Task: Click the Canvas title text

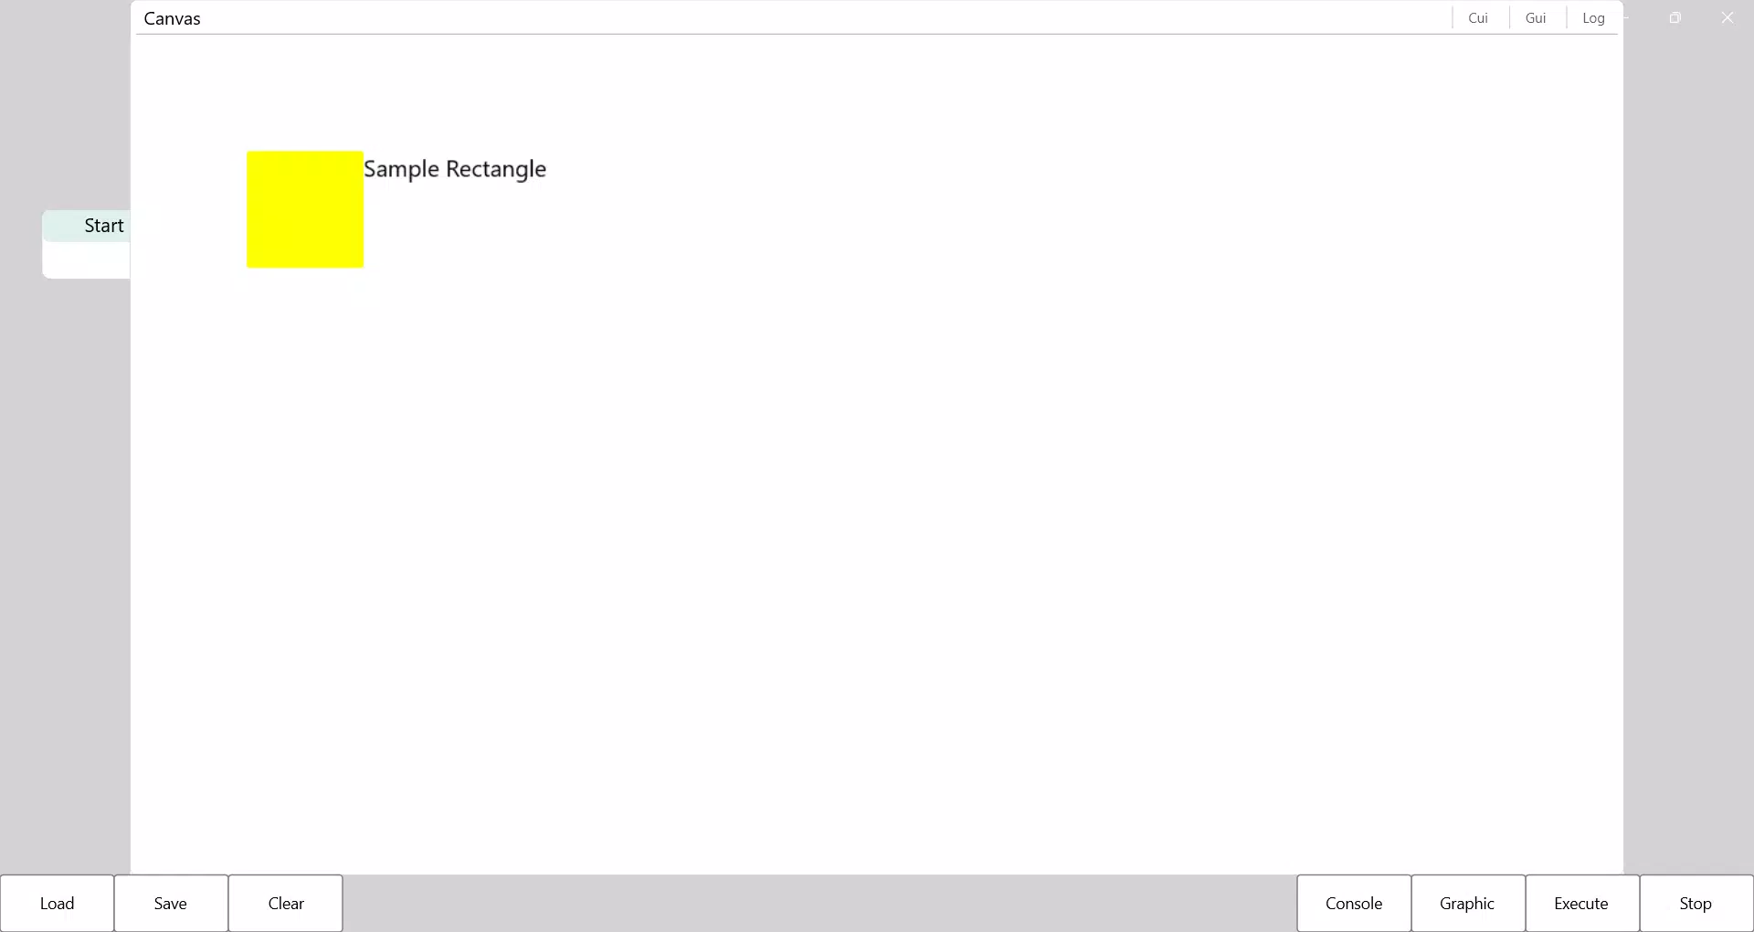Action: (x=173, y=18)
